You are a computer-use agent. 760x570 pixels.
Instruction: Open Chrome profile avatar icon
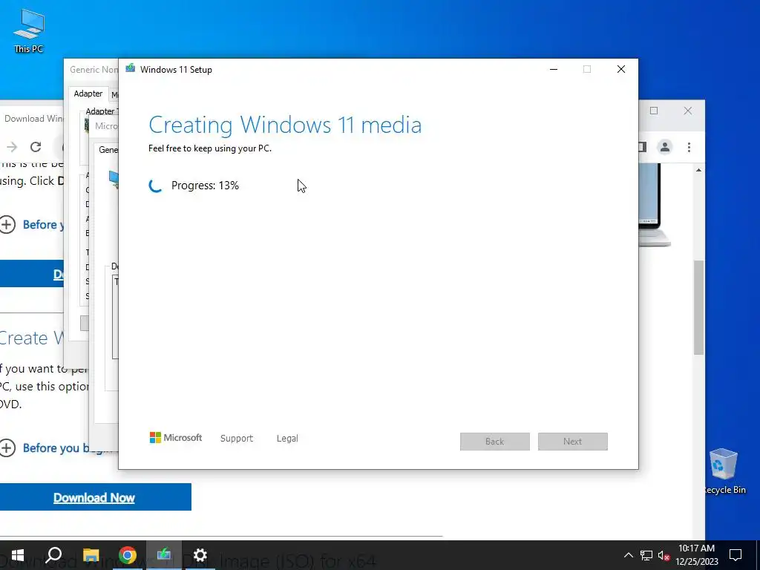pos(665,147)
